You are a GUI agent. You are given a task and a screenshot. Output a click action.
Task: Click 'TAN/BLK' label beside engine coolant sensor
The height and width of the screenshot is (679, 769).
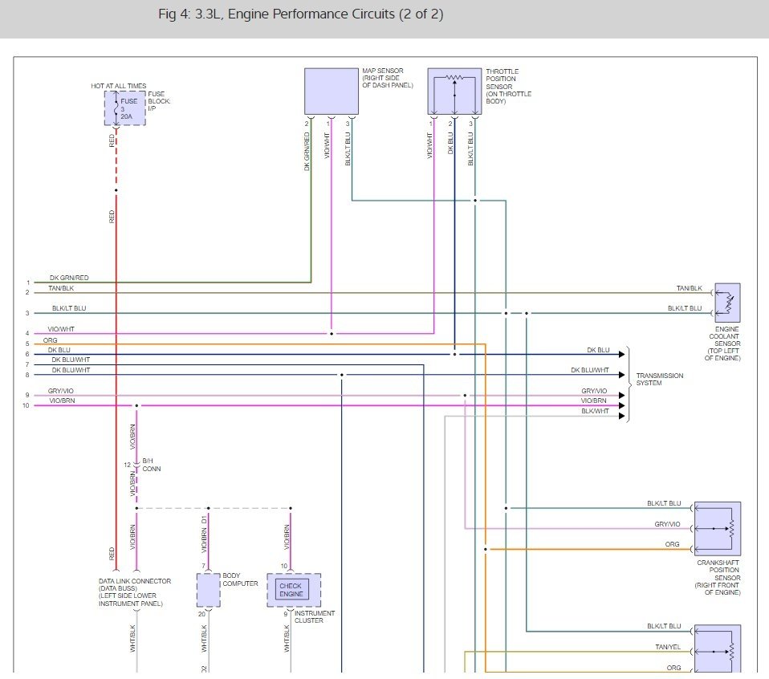tap(690, 288)
